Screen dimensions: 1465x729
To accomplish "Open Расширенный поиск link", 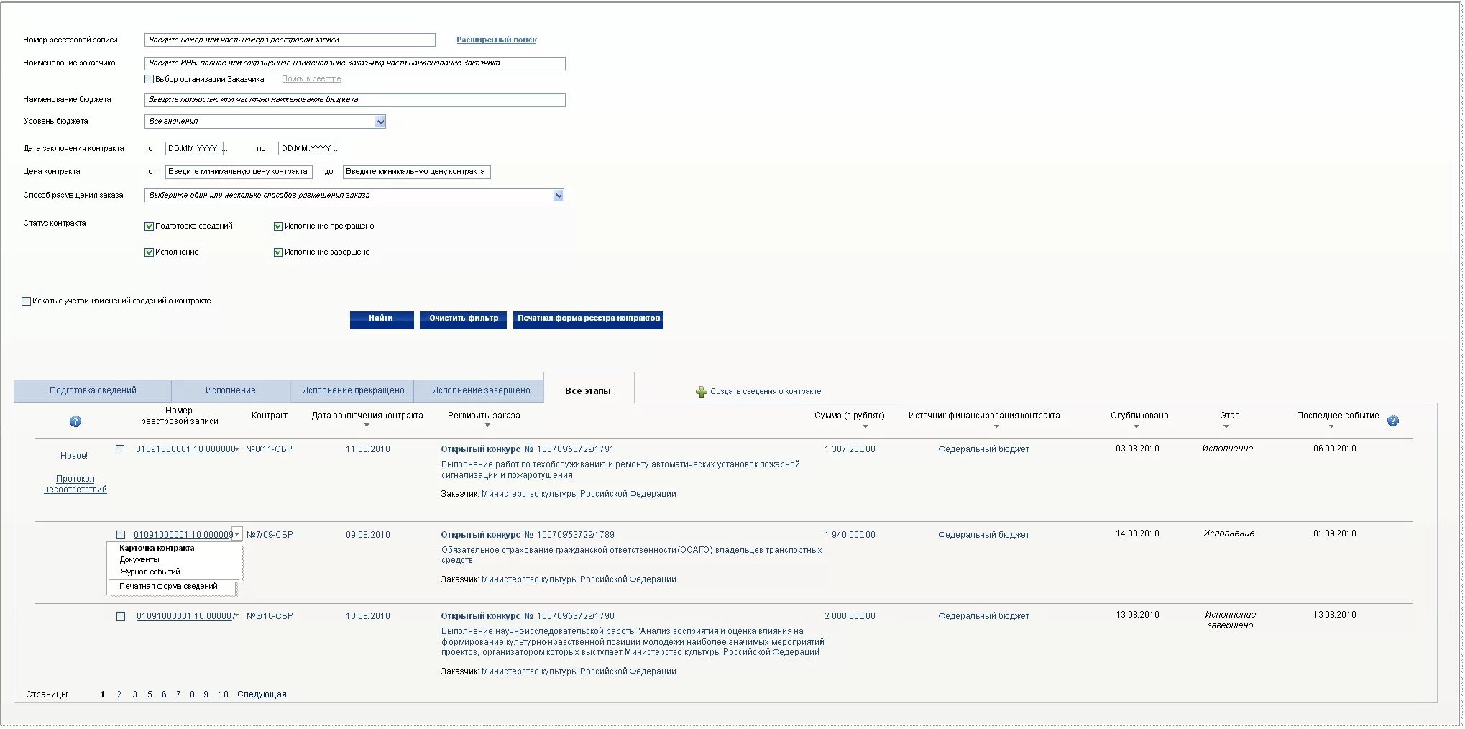I will pyautogui.click(x=497, y=40).
